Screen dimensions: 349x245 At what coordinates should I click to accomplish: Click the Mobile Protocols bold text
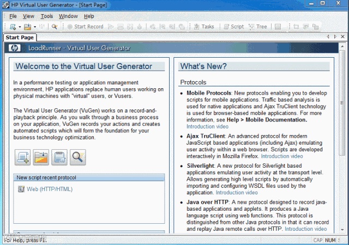pyautogui.click(x=209, y=93)
